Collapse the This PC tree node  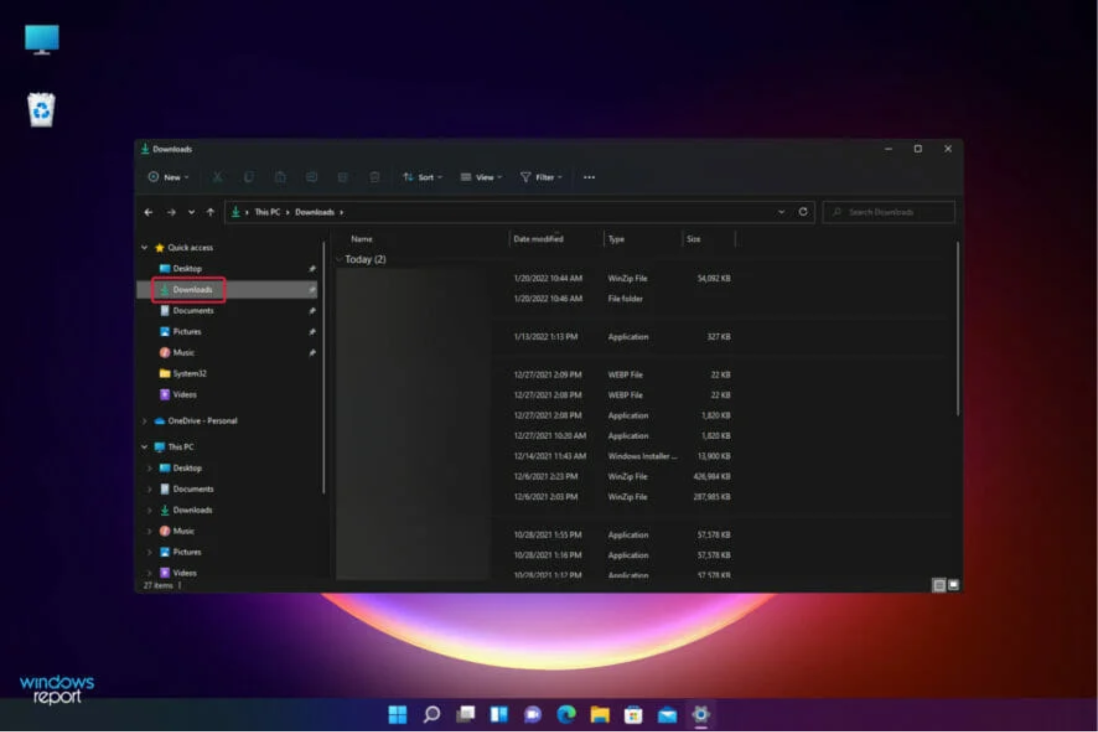pos(145,447)
